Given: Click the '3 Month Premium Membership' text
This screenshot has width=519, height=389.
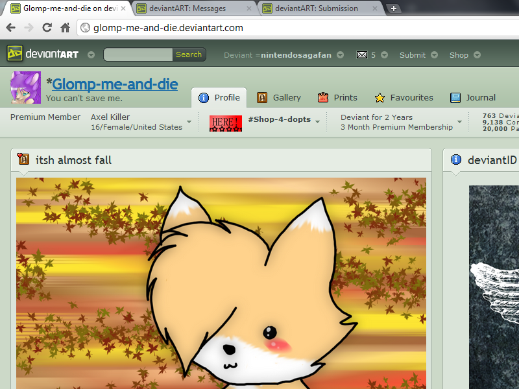Looking at the screenshot, I should (x=397, y=127).
